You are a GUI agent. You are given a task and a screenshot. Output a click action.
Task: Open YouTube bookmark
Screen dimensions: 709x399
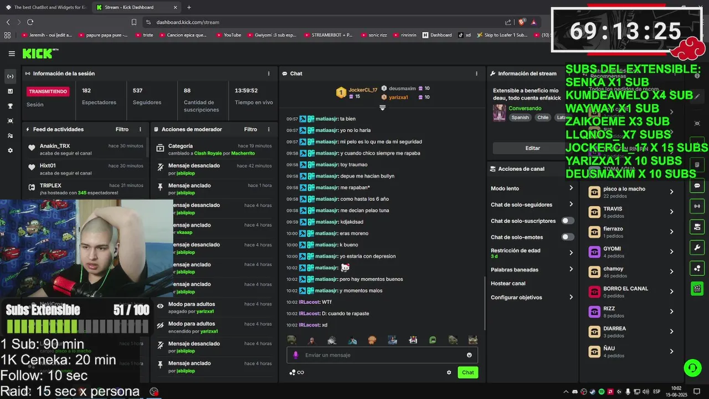(228, 35)
